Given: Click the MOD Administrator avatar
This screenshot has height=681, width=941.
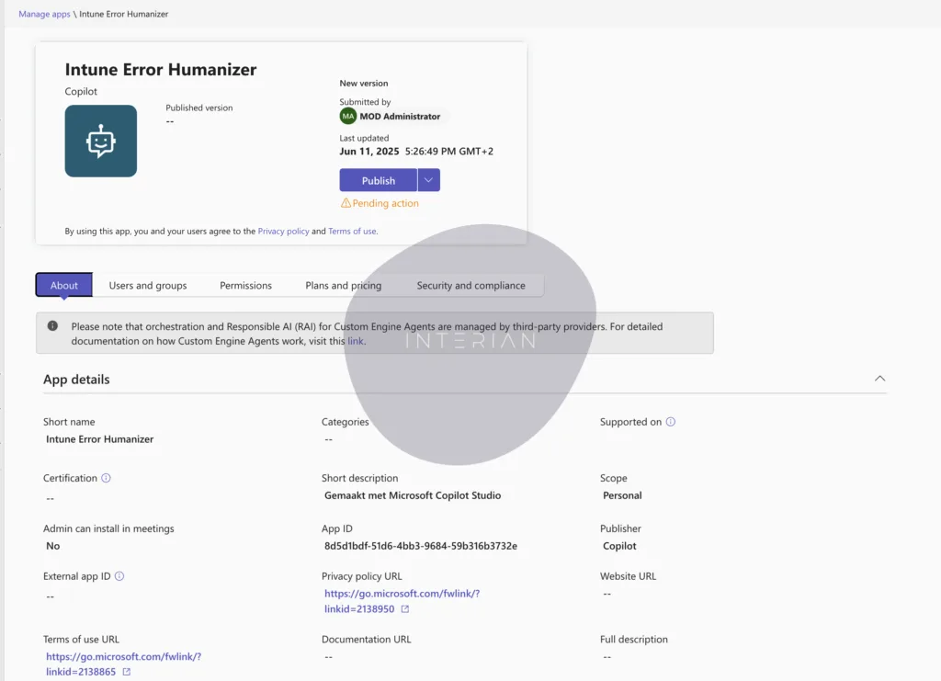Looking at the screenshot, I should pyautogui.click(x=347, y=116).
